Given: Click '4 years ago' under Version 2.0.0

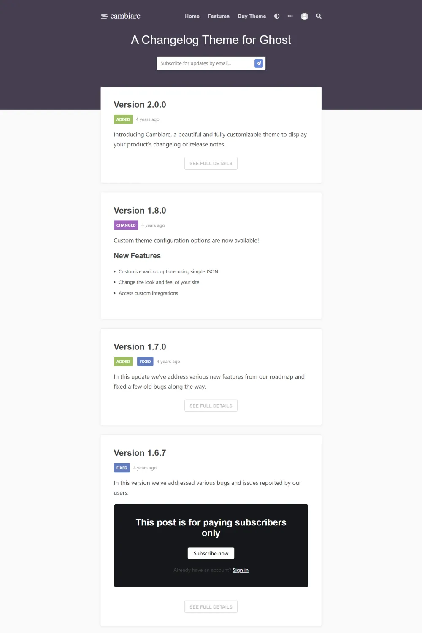Looking at the screenshot, I should pyautogui.click(x=147, y=119).
